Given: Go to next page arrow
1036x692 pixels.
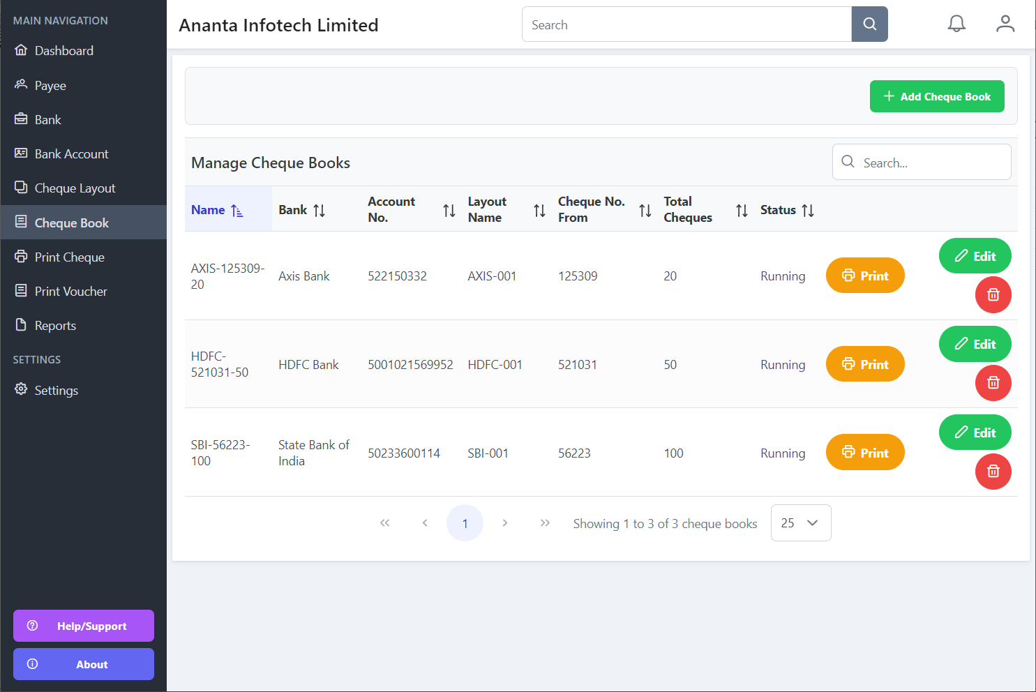Looking at the screenshot, I should (505, 523).
